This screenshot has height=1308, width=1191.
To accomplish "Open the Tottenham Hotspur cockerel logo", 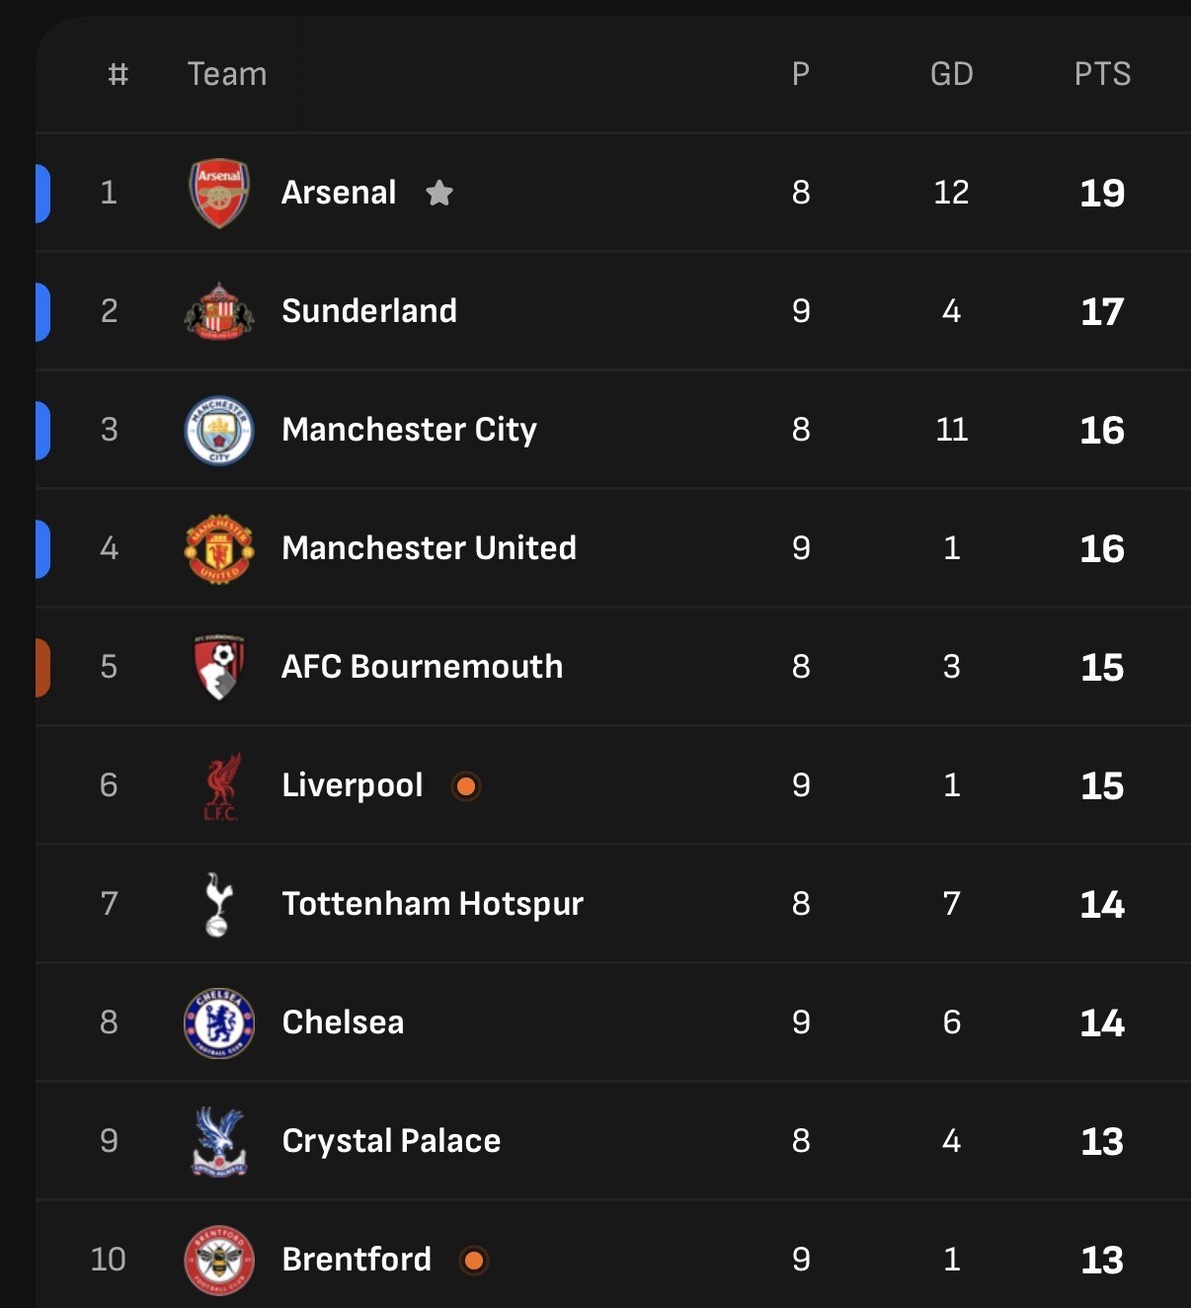I will 217,904.
